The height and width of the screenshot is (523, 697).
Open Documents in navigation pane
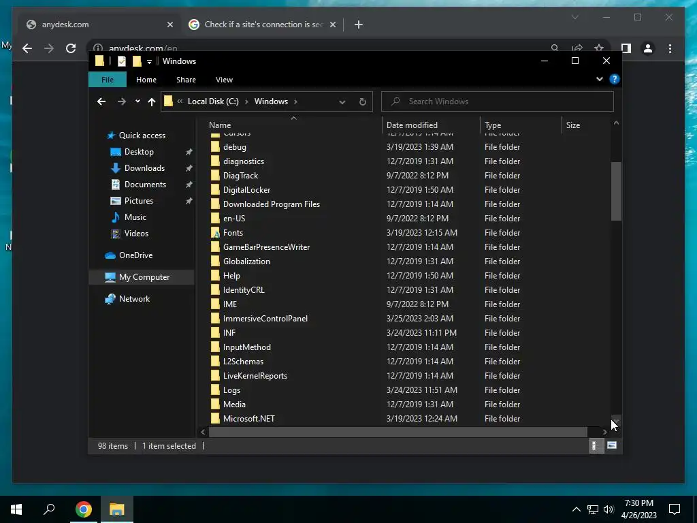(x=145, y=184)
